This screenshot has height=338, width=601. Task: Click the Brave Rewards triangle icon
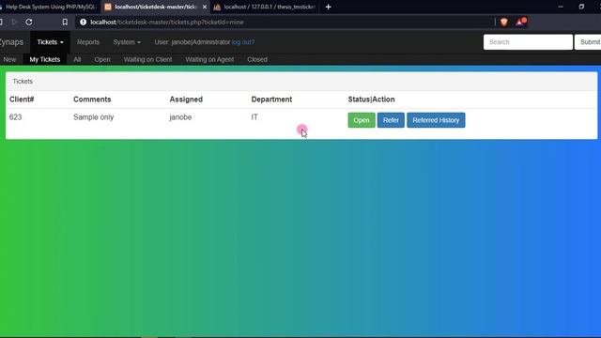click(x=520, y=22)
